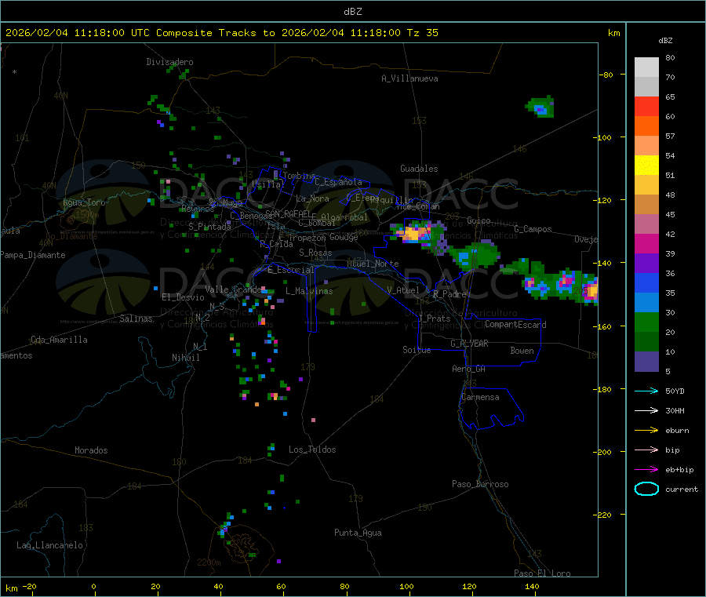Click the -160 km y-axis tick label
This screenshot has width=706, height=597.
point(604,326)
